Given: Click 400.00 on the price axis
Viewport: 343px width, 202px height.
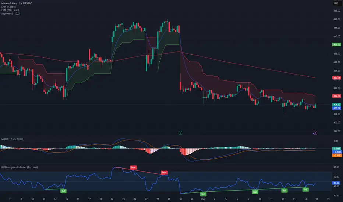Looking at the screenshot, I should (x=337, y=123).
